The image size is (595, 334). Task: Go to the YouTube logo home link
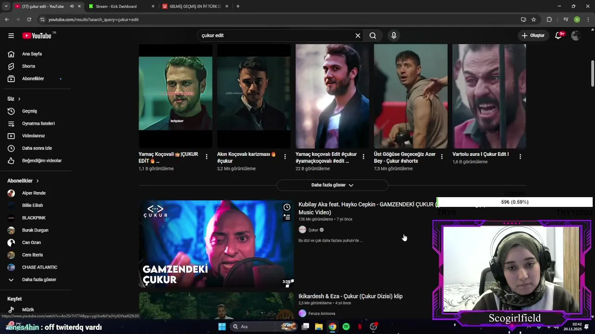[x=37, y=36]
